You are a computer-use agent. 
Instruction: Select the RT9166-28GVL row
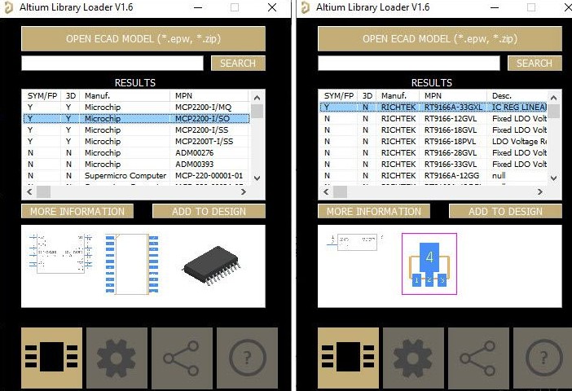pyautogui.click(x=433, y=153)
